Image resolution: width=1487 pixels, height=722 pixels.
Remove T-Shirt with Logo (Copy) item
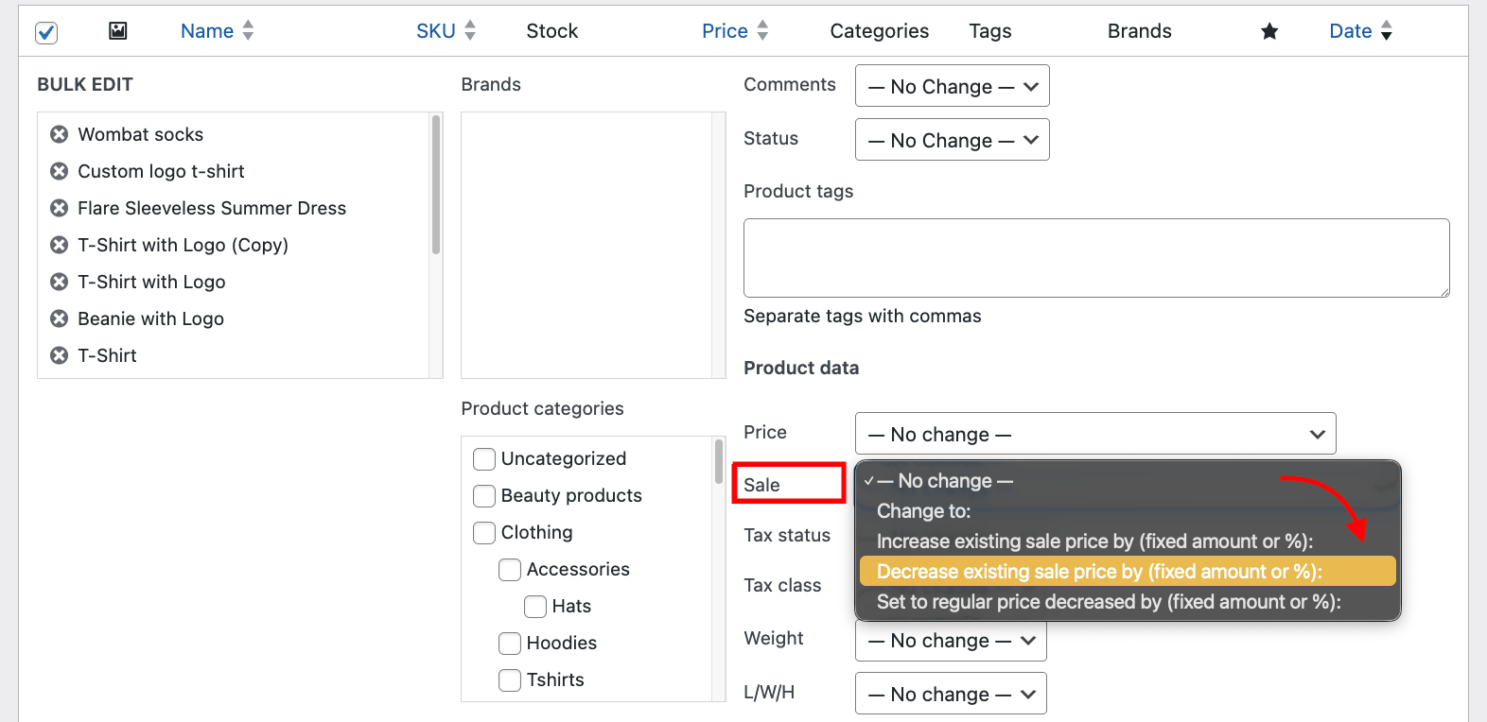tap(59, 245)
